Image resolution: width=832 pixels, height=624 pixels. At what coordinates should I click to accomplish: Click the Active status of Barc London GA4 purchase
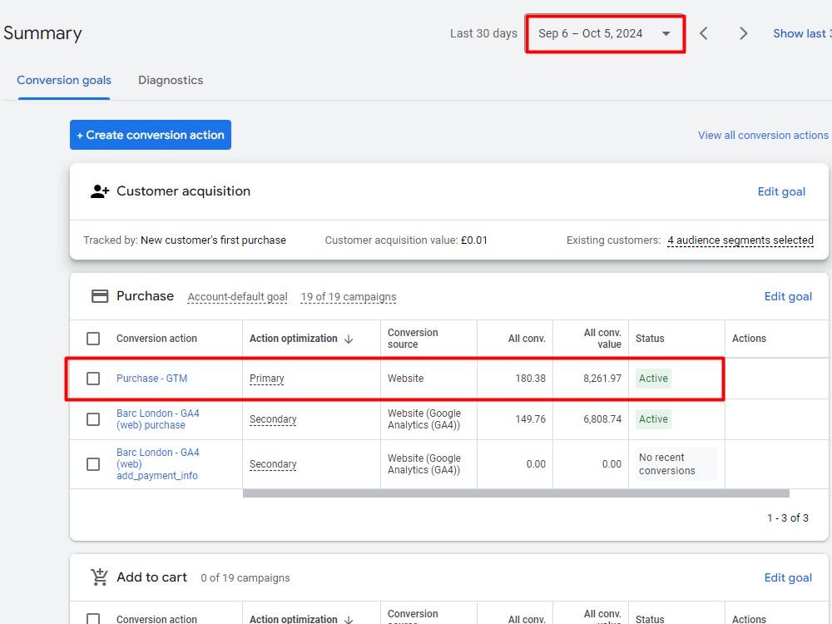(653, 419)
